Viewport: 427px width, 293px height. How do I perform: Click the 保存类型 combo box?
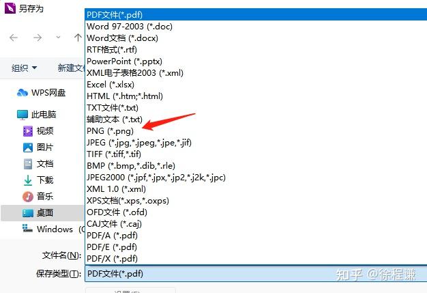256,273
